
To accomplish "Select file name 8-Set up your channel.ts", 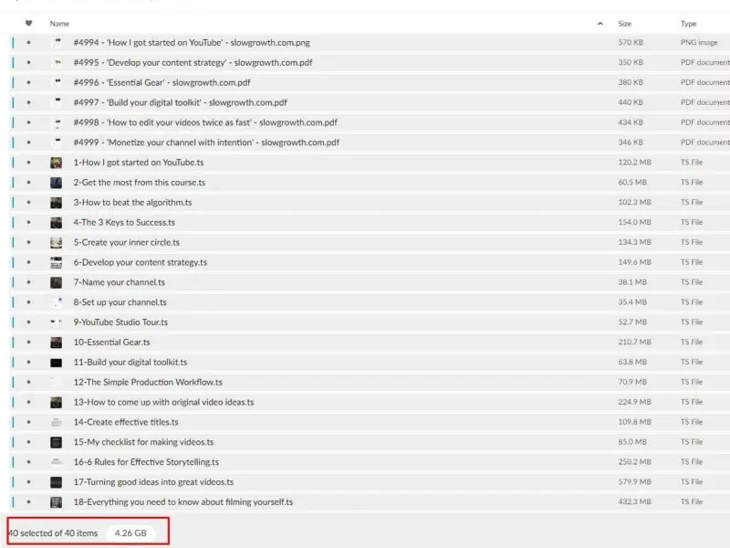I will (x=120, y=302).
